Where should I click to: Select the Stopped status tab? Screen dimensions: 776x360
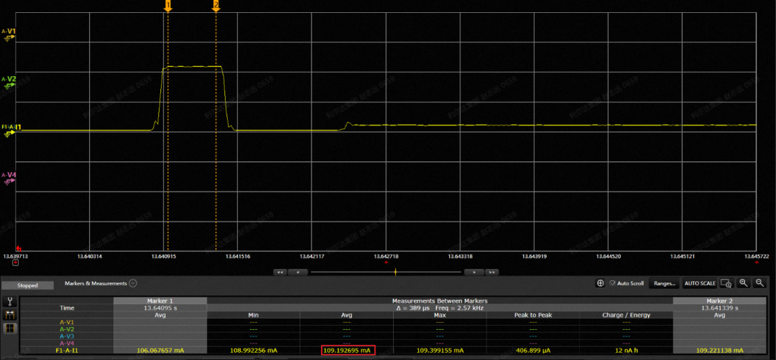click(28, 285)
